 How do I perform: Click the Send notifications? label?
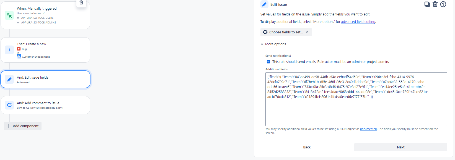click(278, 56)
